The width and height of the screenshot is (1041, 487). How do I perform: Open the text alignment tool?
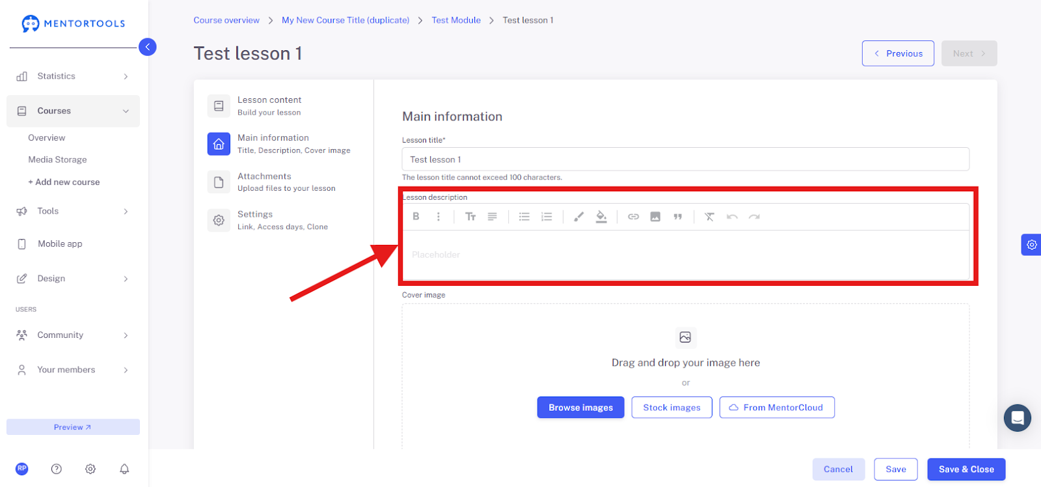(493, 217)
